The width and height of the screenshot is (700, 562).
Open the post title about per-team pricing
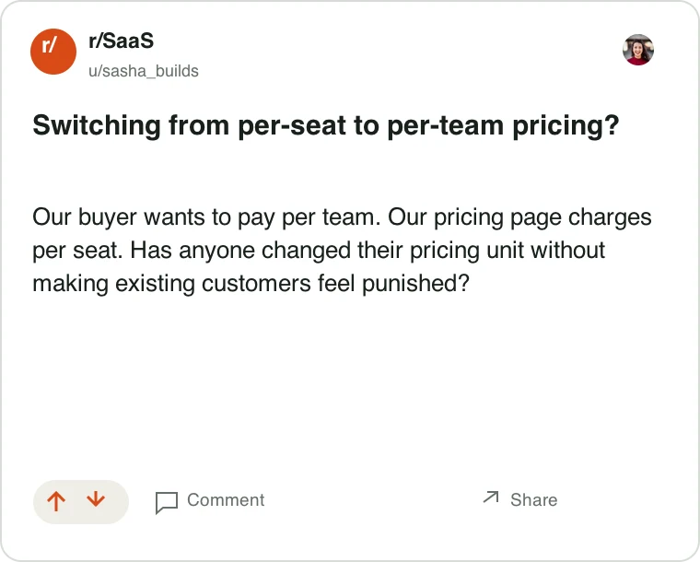pos(326,125)
